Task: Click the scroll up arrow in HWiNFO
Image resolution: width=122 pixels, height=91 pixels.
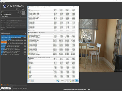Action: point(78,9)
